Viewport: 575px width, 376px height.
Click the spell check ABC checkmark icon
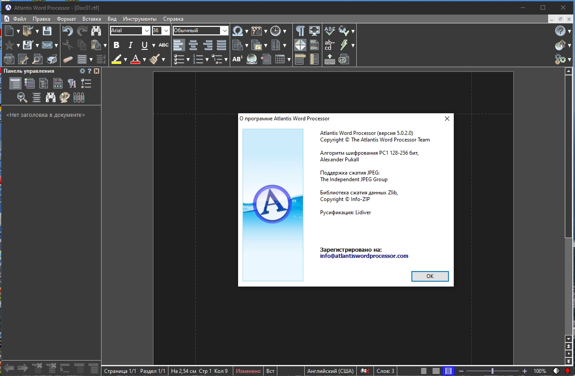(329, 31)
